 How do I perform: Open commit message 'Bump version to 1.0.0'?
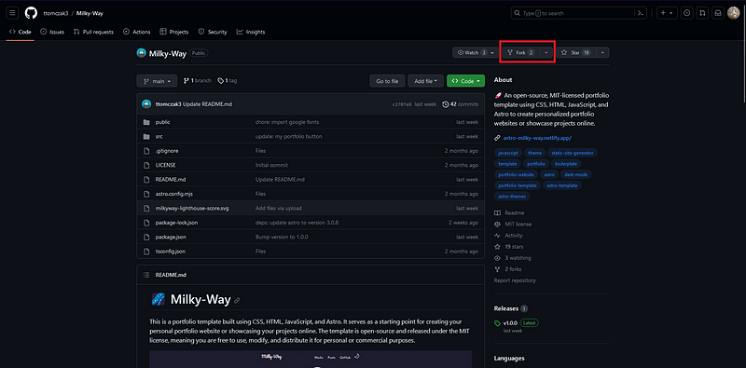point(282,237)
